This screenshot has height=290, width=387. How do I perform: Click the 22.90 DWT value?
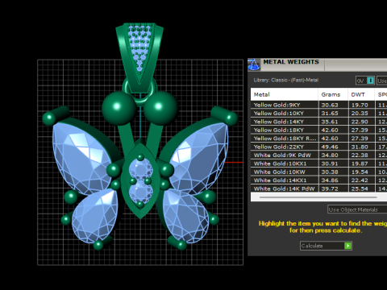tap(360, 122)
